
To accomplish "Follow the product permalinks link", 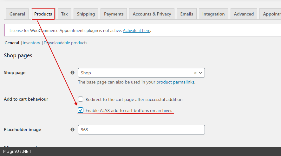I will tap(175, 82).
